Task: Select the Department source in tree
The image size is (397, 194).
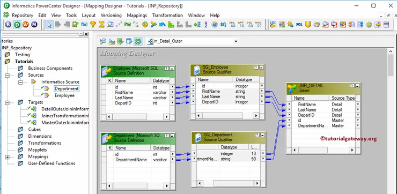Action: coord(67,88)
